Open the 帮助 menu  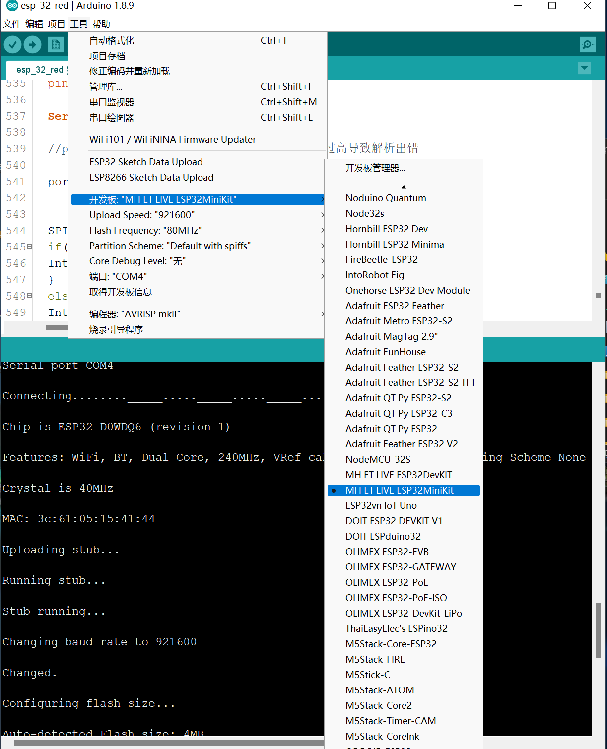[101, 24]
